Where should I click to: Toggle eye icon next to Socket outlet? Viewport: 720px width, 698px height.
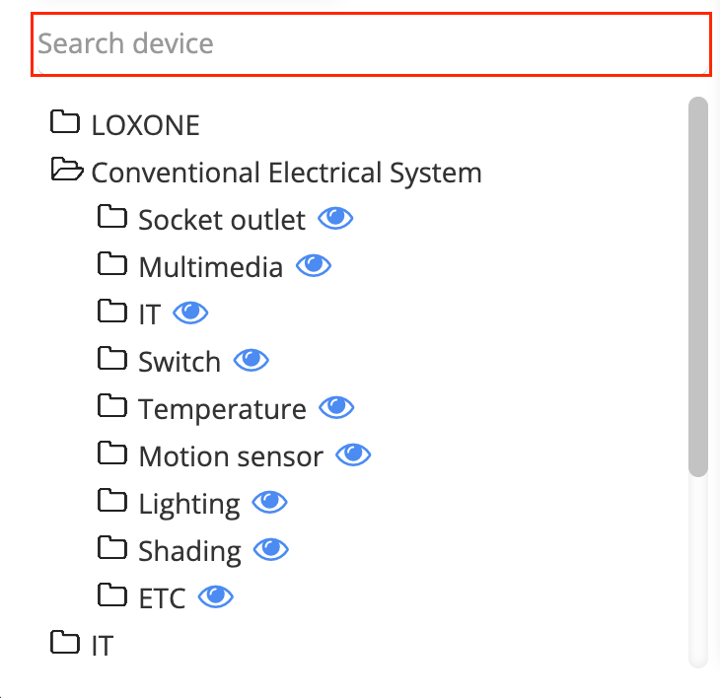[x=335, y=218]
